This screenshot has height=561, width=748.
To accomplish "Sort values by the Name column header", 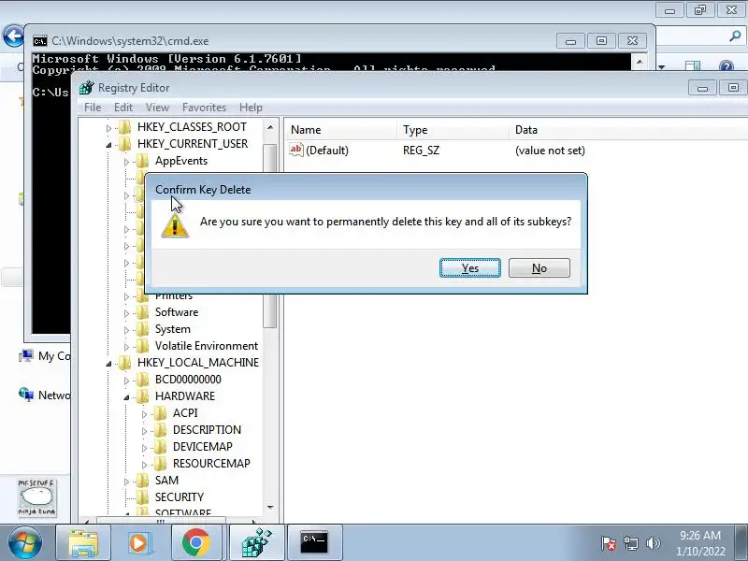I will coord(340,130).
